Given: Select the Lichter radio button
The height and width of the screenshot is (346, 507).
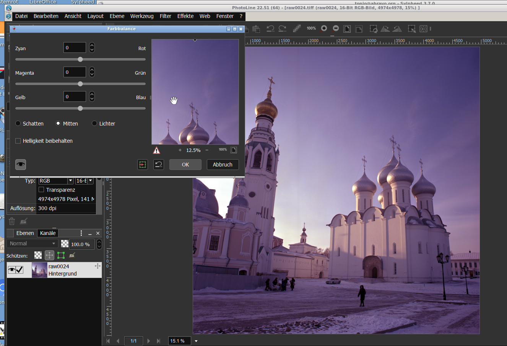Looking at the screenshot, I should 94,123.
